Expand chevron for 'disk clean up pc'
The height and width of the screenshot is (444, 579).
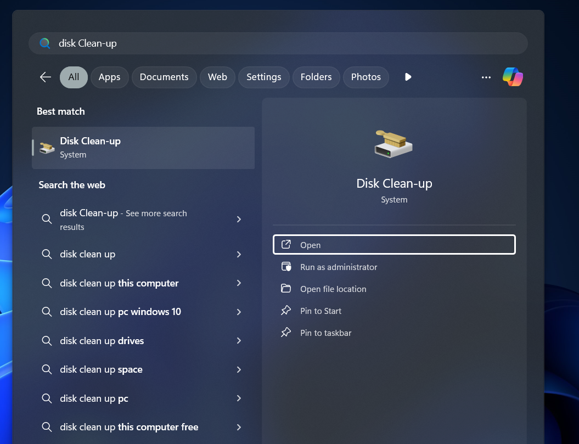239,398
